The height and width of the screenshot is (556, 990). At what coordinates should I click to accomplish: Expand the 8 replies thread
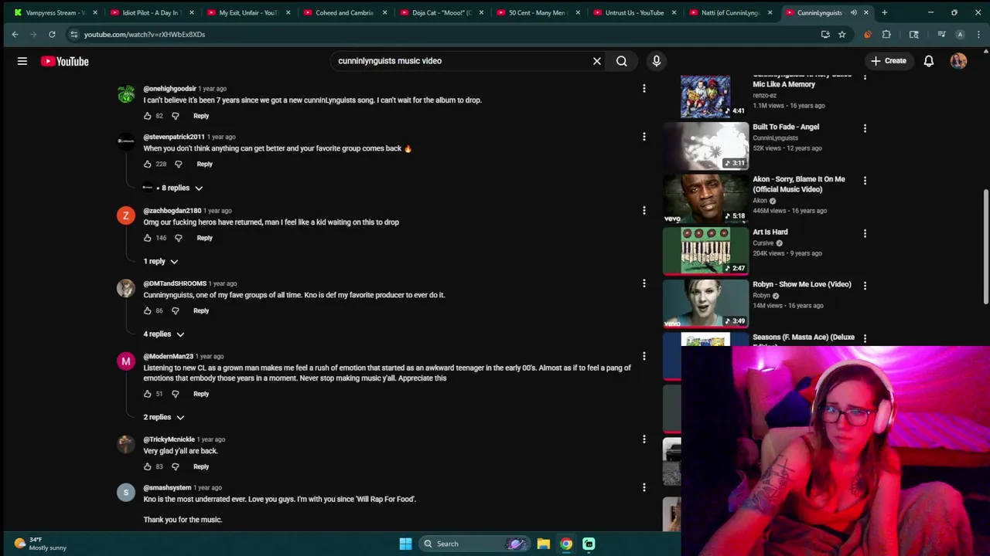click(173, 188)
